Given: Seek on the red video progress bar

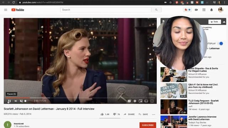Looking at the screenshot, I should [x=17, y=98].
